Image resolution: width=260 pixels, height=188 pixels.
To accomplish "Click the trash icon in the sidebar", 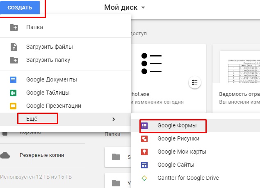I will click(5, 134).
